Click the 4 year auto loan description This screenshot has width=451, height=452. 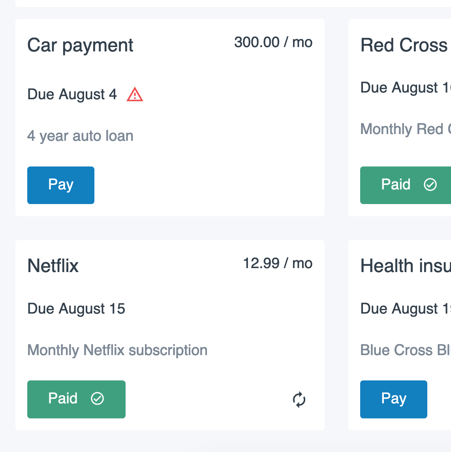pos(80,136)
